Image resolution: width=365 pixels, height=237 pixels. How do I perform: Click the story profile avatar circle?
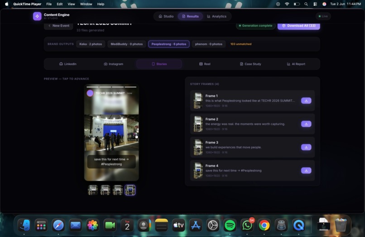click(x=90, y=93)
